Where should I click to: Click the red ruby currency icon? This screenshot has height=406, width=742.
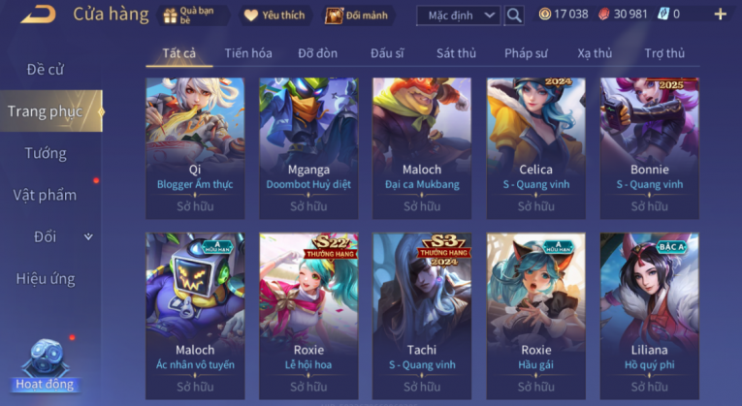tap(604, 15)
